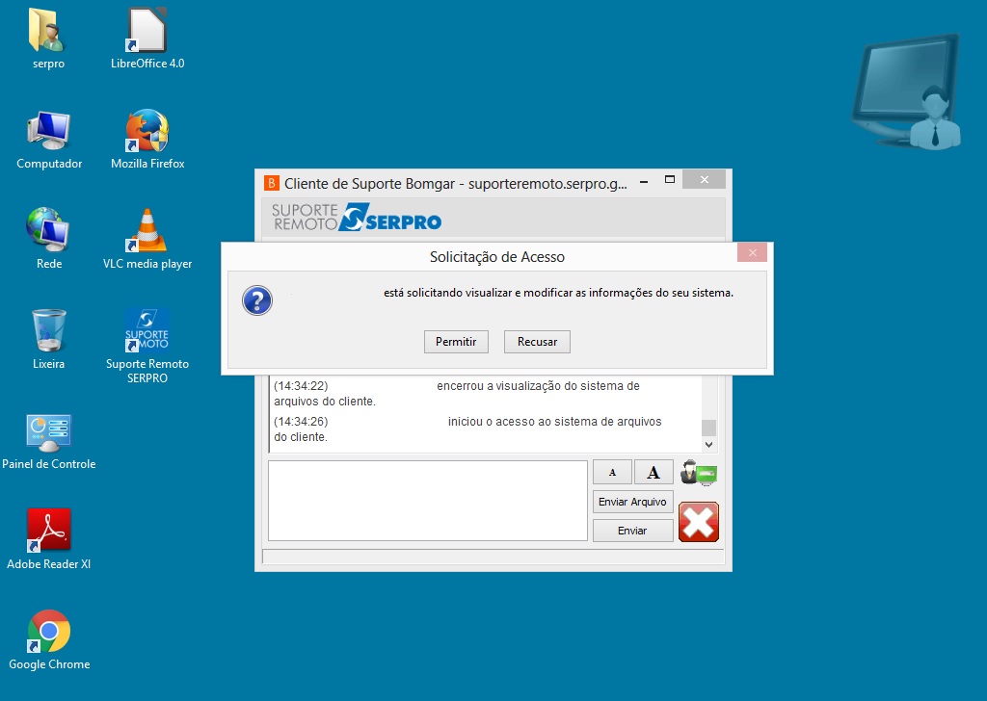987x701 pixels.
Task: Send the chat message with Enviar
Action: [632, 531]
